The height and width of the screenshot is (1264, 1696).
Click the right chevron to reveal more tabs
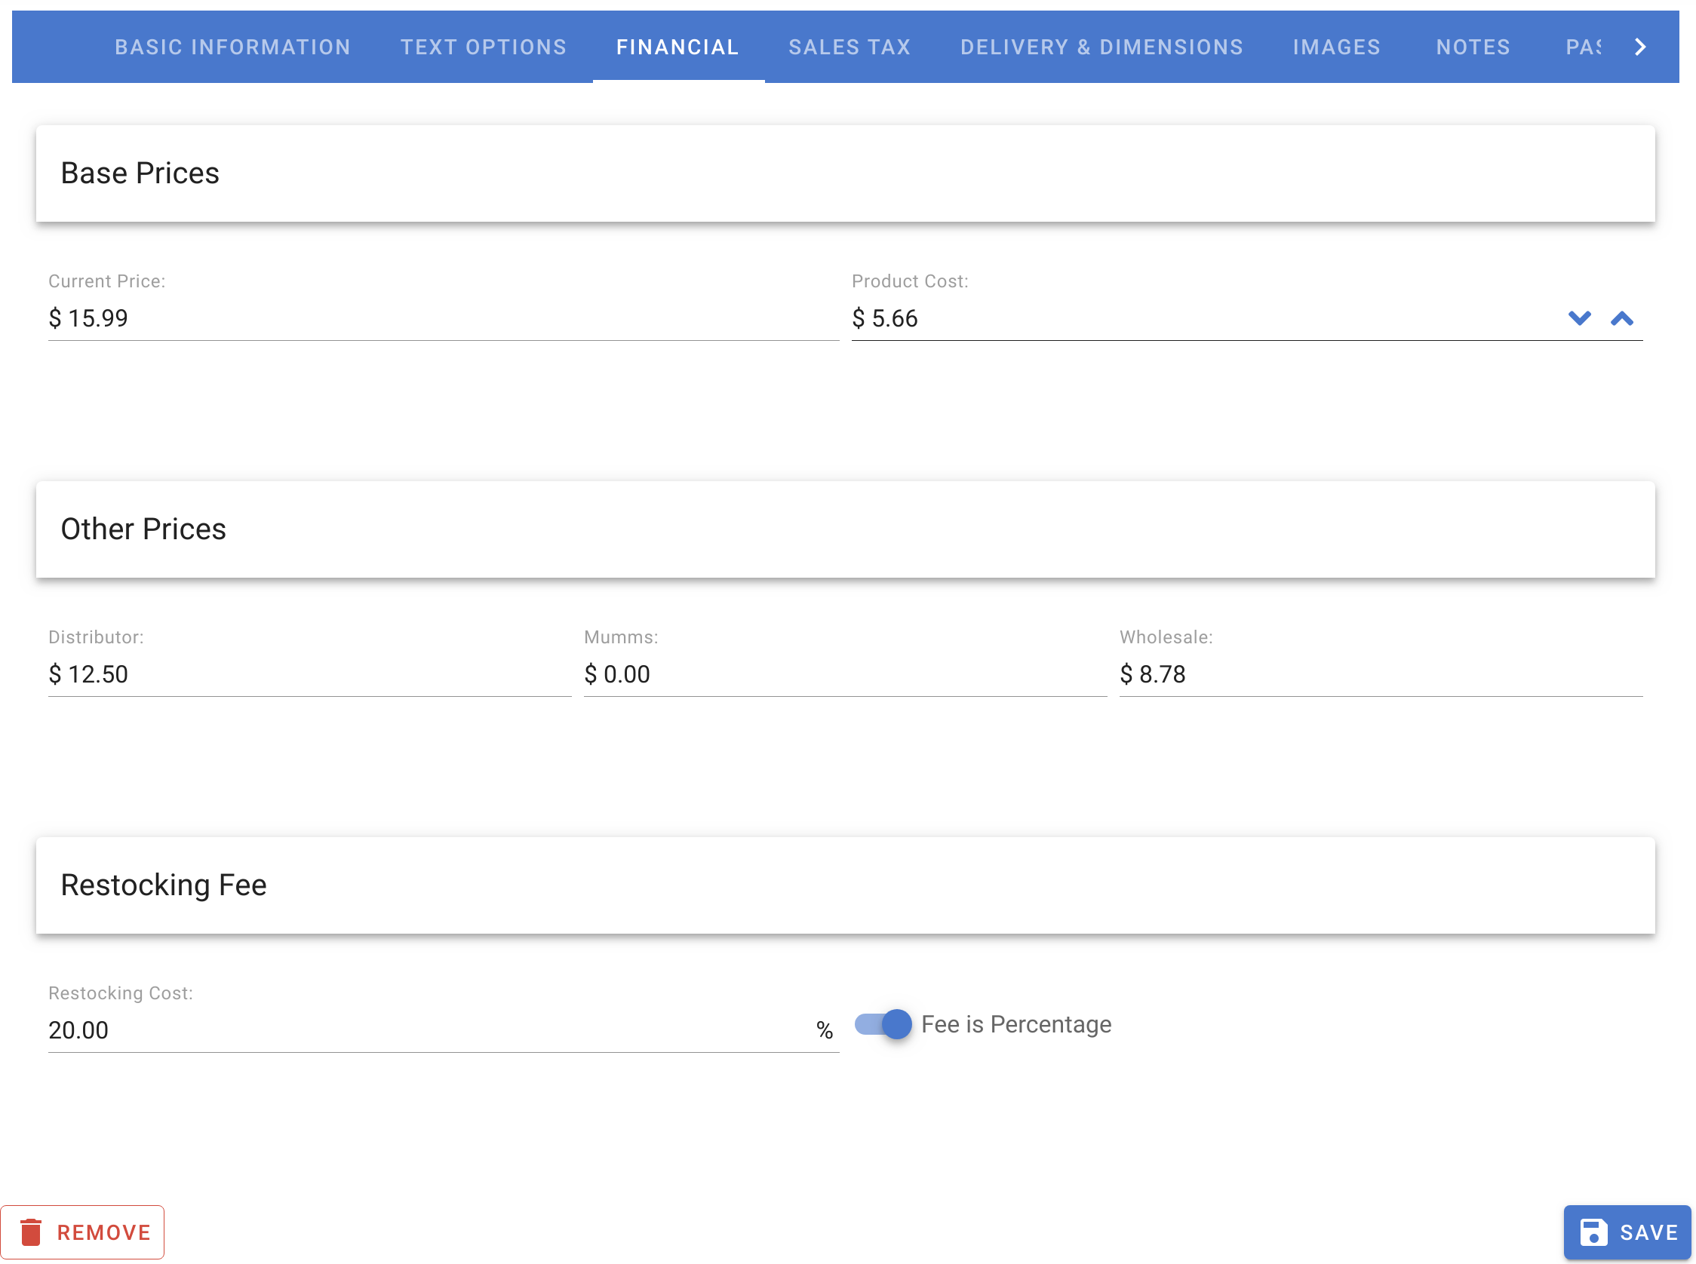click(1639, 47)
